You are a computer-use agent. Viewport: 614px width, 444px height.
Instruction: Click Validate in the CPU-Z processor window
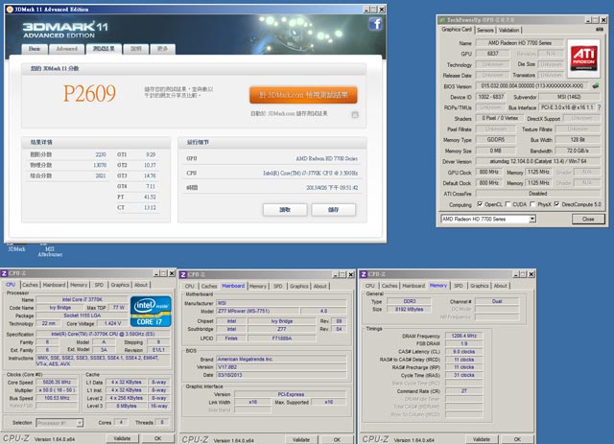click(122, 438)
